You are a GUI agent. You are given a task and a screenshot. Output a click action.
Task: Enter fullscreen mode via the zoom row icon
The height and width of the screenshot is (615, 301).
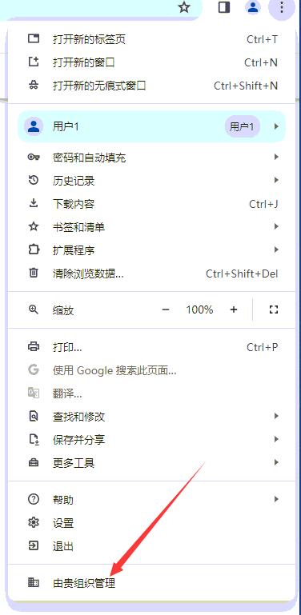(274, 309)
